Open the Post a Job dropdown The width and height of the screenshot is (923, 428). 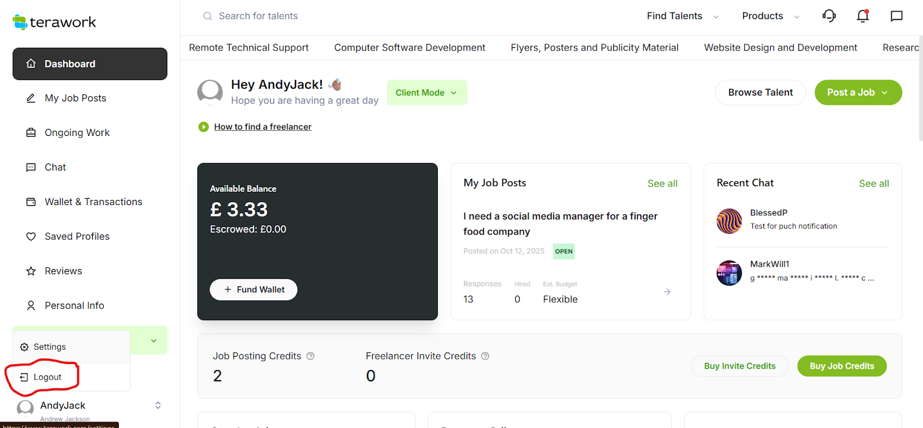click(858, 93)
